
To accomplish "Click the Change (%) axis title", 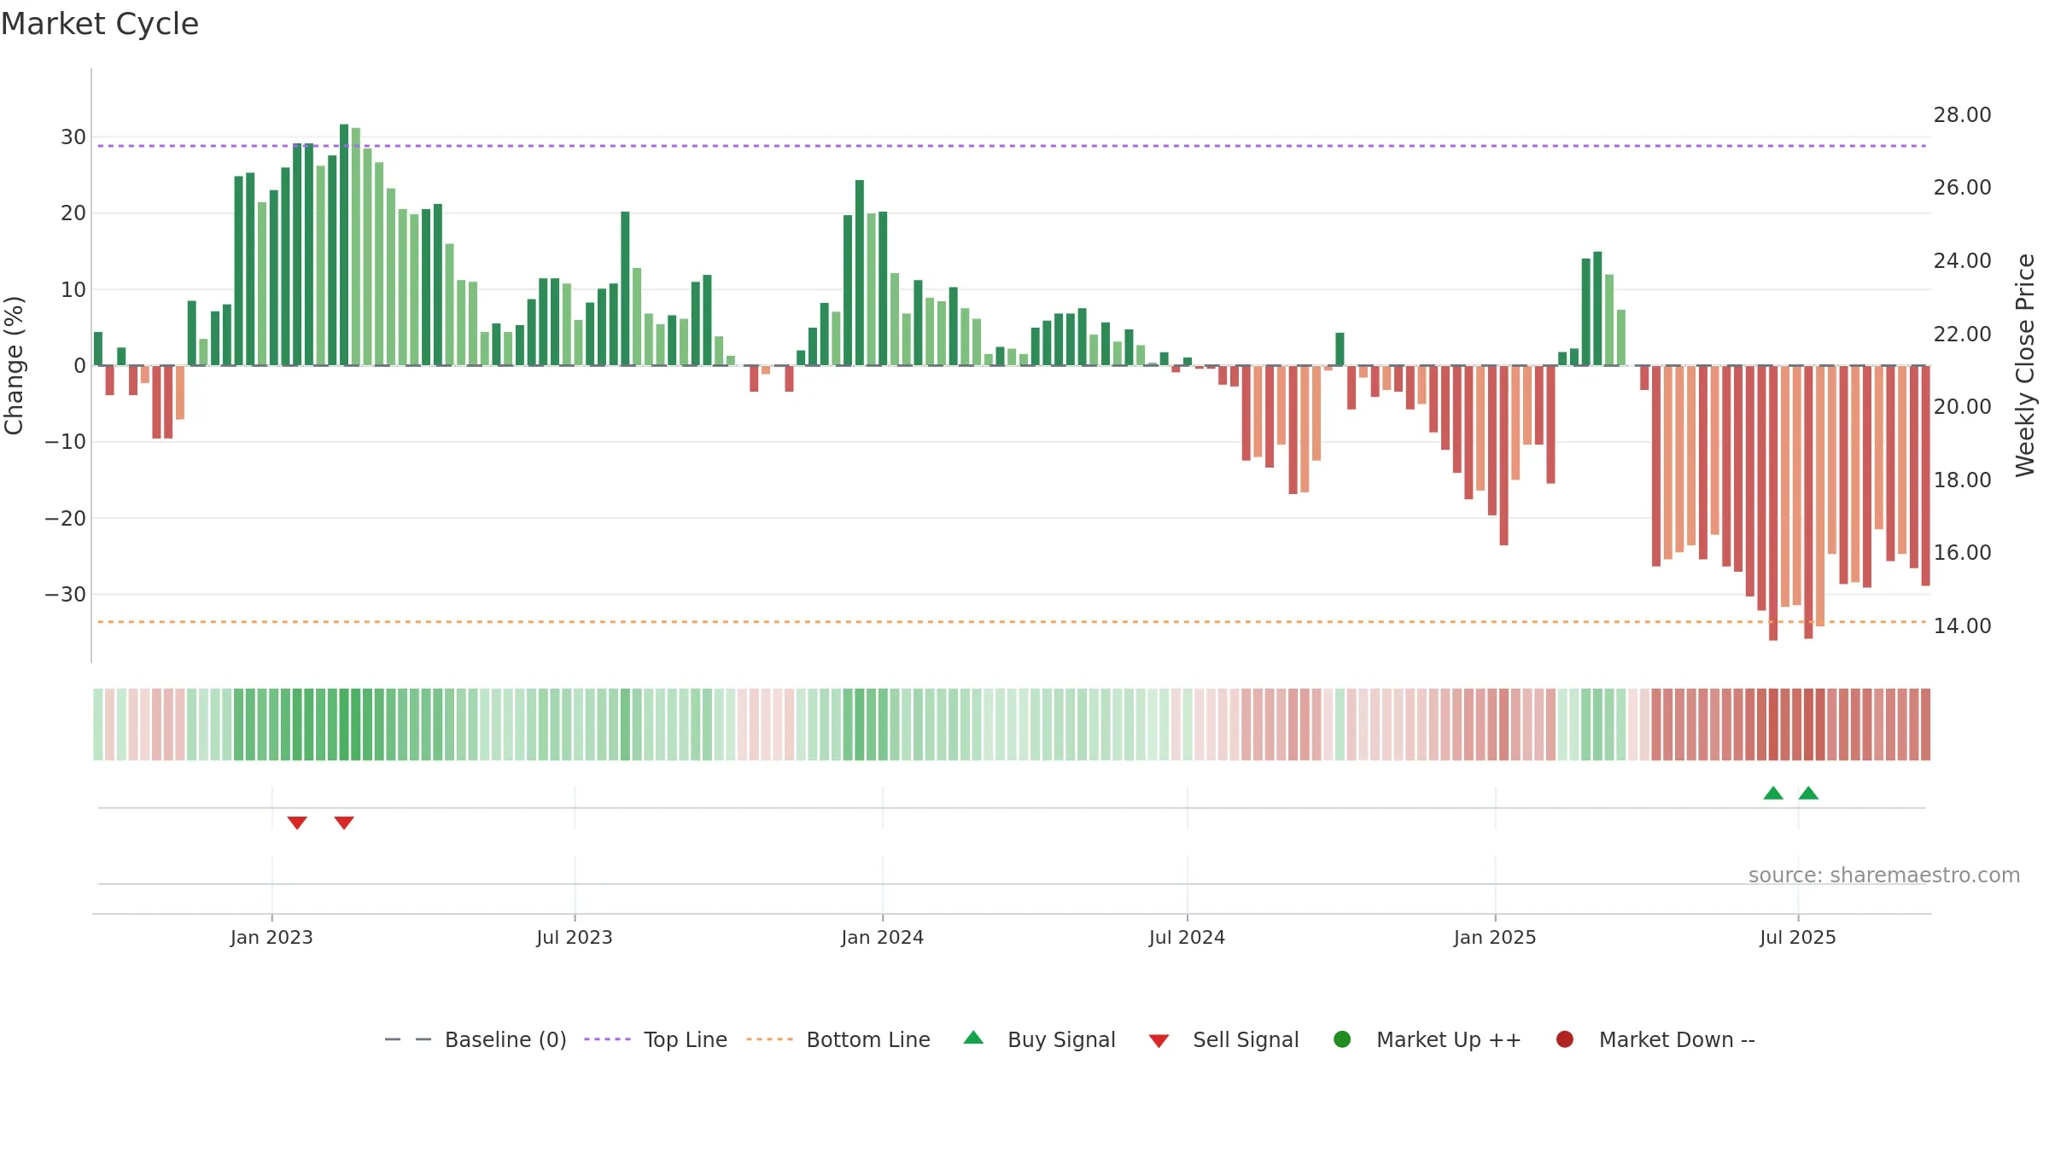I will click(14, 365).
